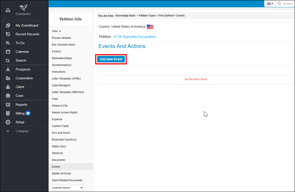
Task: Expand the View submenu arrow
Action: pos(60,31)
